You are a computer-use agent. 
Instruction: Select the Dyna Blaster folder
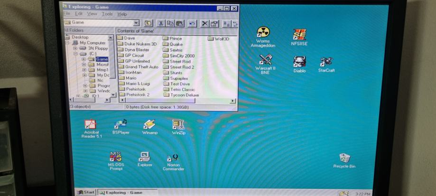click(x=133, y=50)
